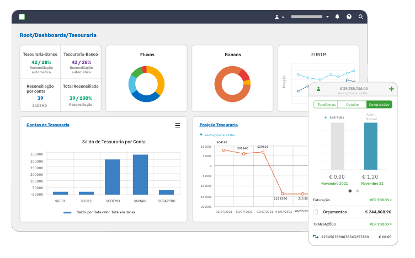The image size is (415, 258).
Task: Switch to the Tendências tab
Action: click(326, 105)
